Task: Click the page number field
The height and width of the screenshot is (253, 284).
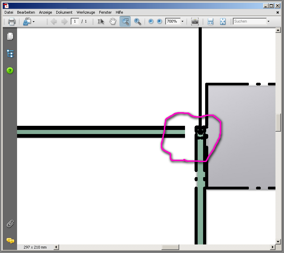Action: (x=75, y=22)
